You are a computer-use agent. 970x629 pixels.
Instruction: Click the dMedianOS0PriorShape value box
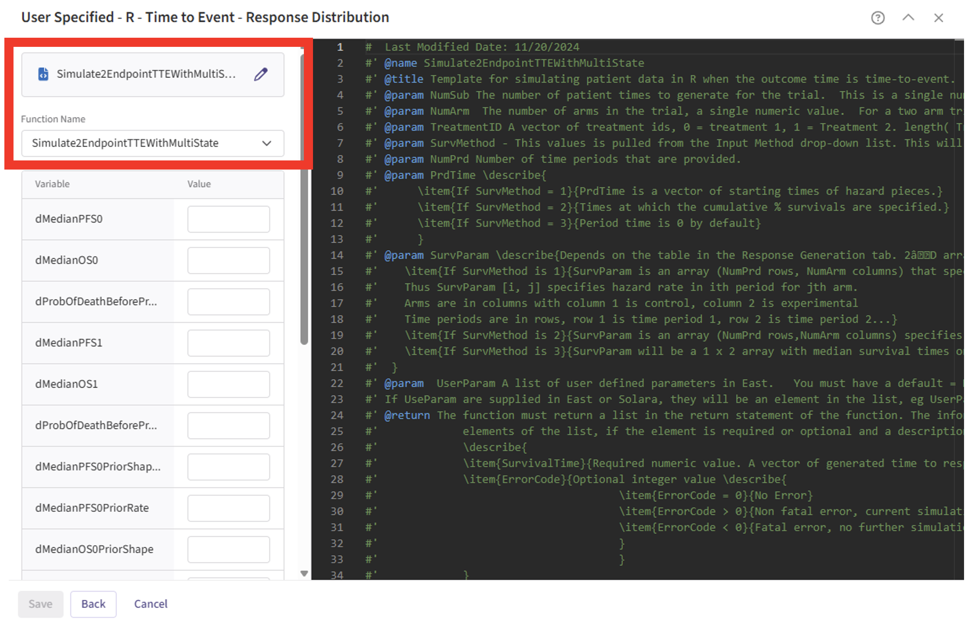[x=228, y=549]
